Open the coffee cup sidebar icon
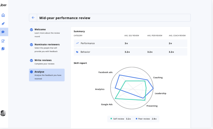 pos(3,41)
